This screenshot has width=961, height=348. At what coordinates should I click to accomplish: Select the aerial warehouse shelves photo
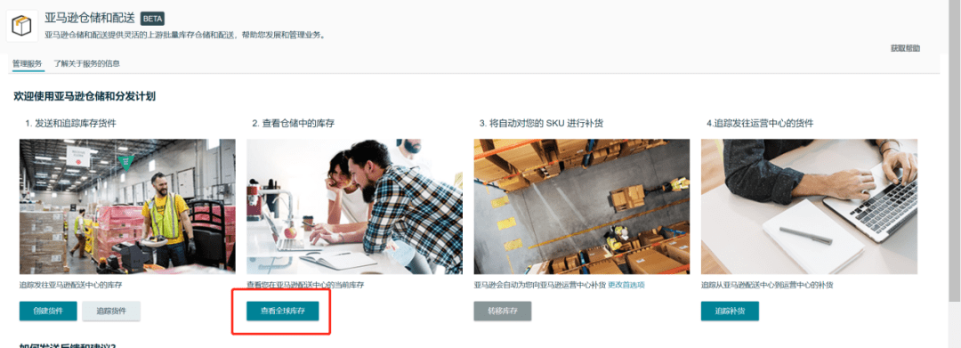(x=582, y=206)
